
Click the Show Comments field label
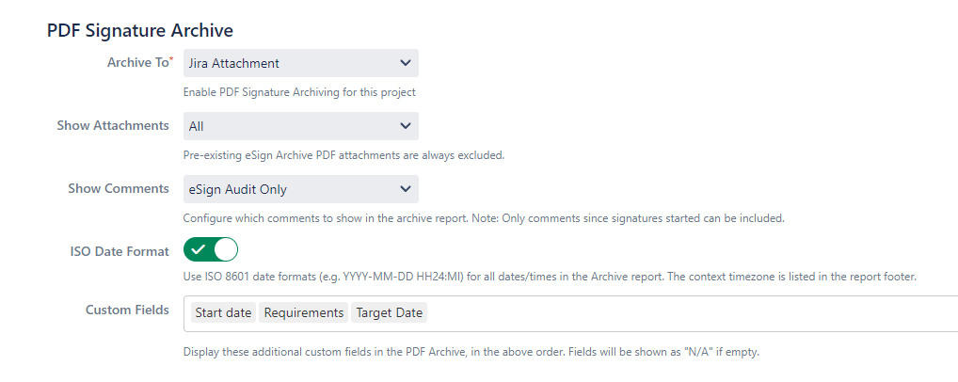(x=119, y=189)
